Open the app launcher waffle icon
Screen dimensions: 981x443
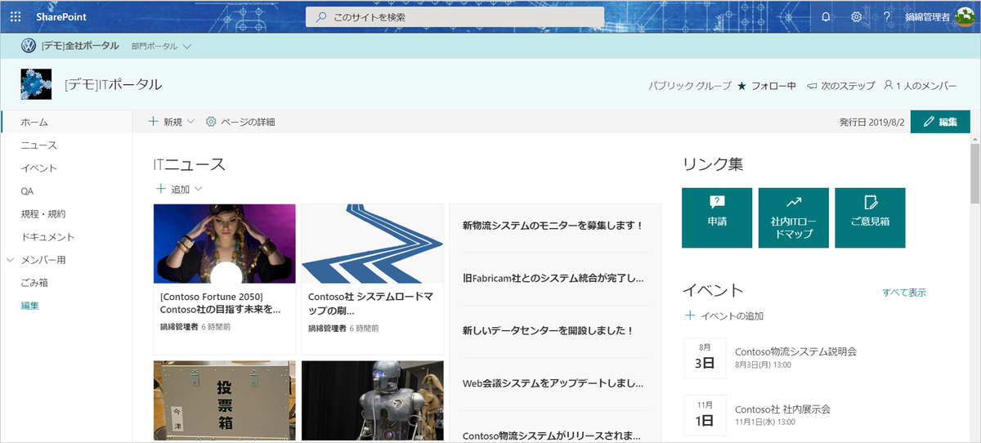pyautogui.click(x=16, y=16)
